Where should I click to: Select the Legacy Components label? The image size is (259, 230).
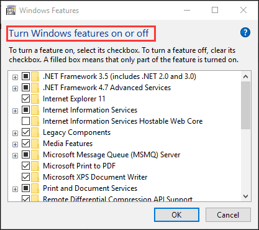click(x=76, y=132)
